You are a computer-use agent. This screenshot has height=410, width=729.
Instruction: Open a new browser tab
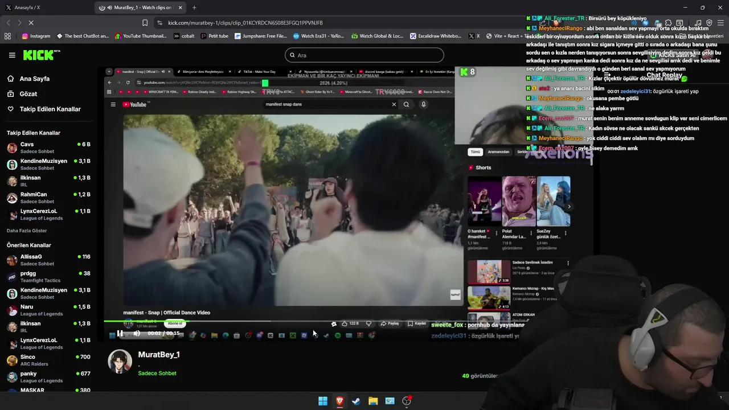click(194, 7)
